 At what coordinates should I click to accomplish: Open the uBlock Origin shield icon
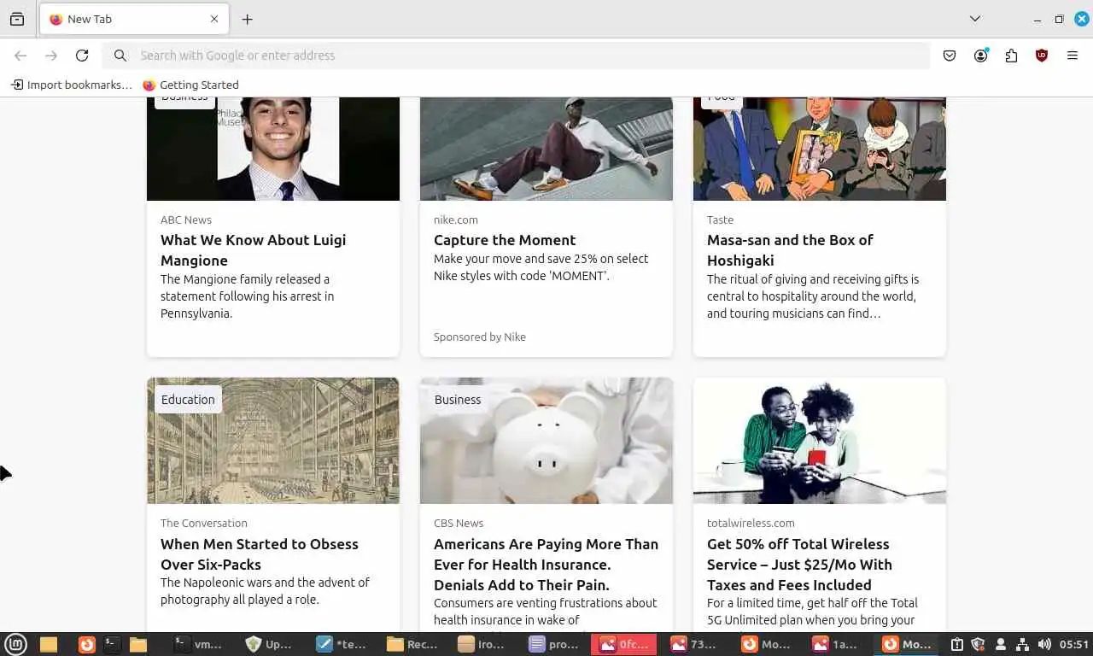pyautogui.click(x=1042, y=56)
